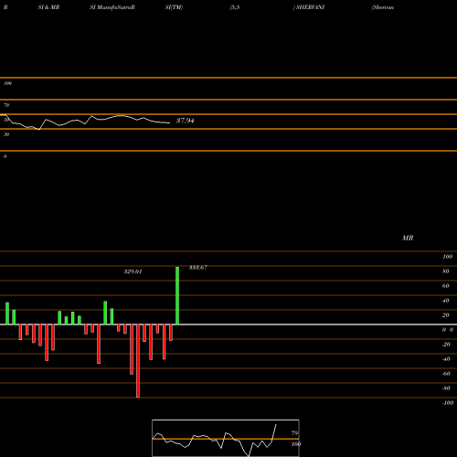This screenshot has height=457, width=457.
Task: Click the tall green bar at 333.67
Action: click(x=177, y=295)
